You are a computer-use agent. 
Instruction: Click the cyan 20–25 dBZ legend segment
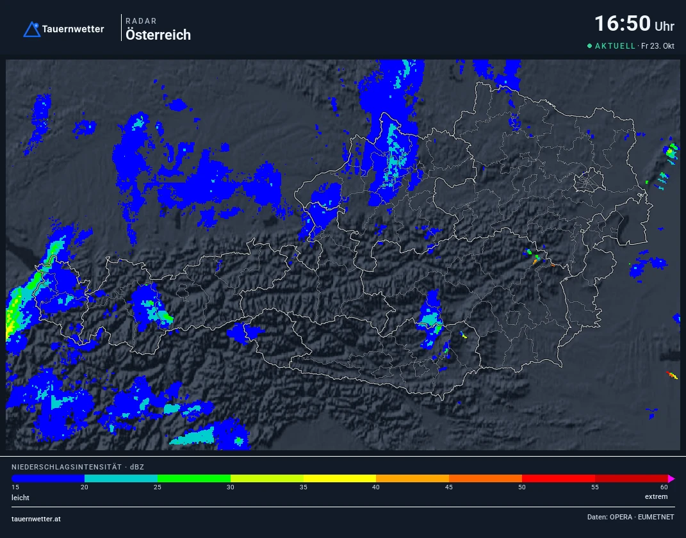[x=121, y=478]
